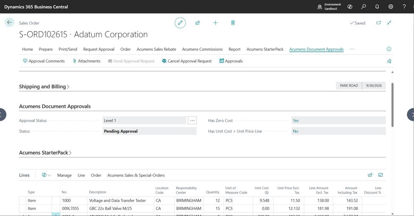414x216 pixels.
Task: Open the Manage menu in Lines
Action: [65, 175]
